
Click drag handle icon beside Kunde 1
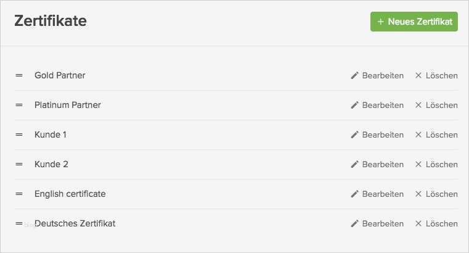coord(19,135)
